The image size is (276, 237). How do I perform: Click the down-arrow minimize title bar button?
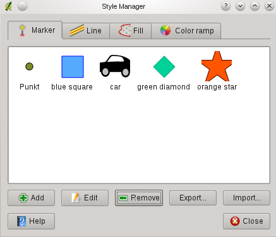(240, 6)
